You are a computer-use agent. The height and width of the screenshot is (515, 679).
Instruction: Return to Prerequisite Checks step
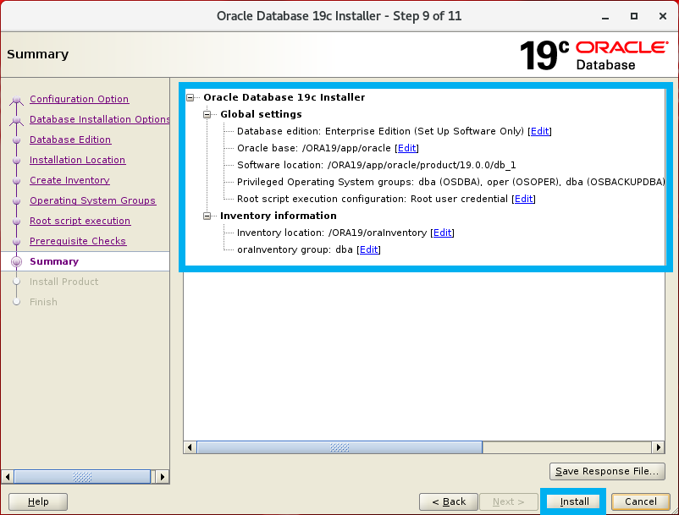coord(78,241)
